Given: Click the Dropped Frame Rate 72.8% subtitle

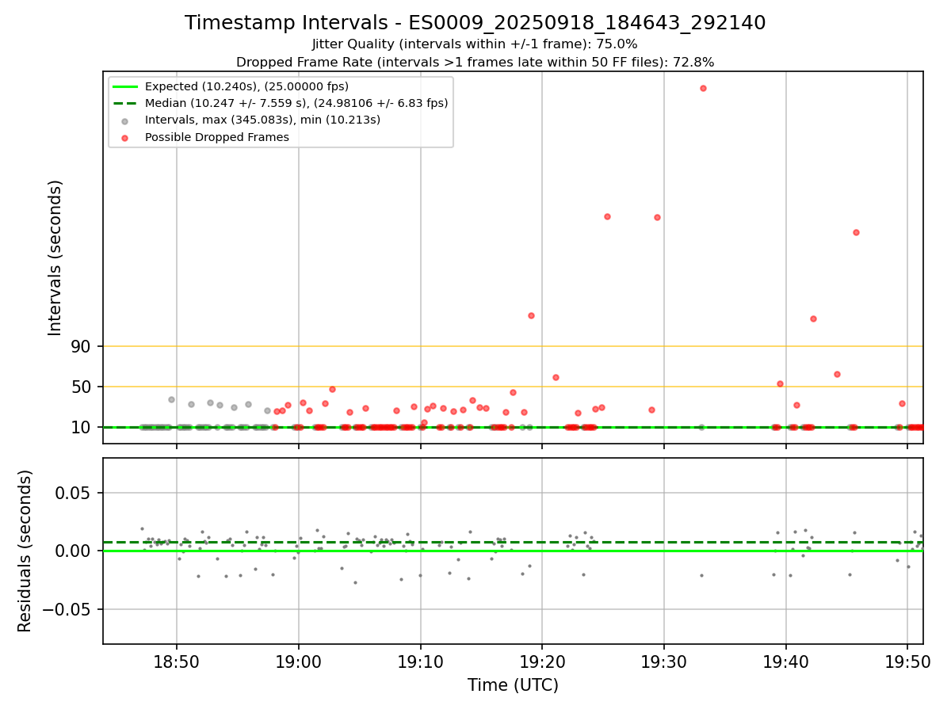Looking at the screenshot, I should (475, 62).
